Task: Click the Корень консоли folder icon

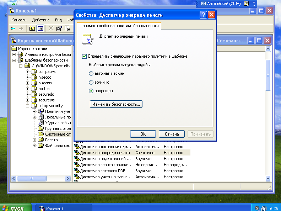Action: [x=14, y=49]
